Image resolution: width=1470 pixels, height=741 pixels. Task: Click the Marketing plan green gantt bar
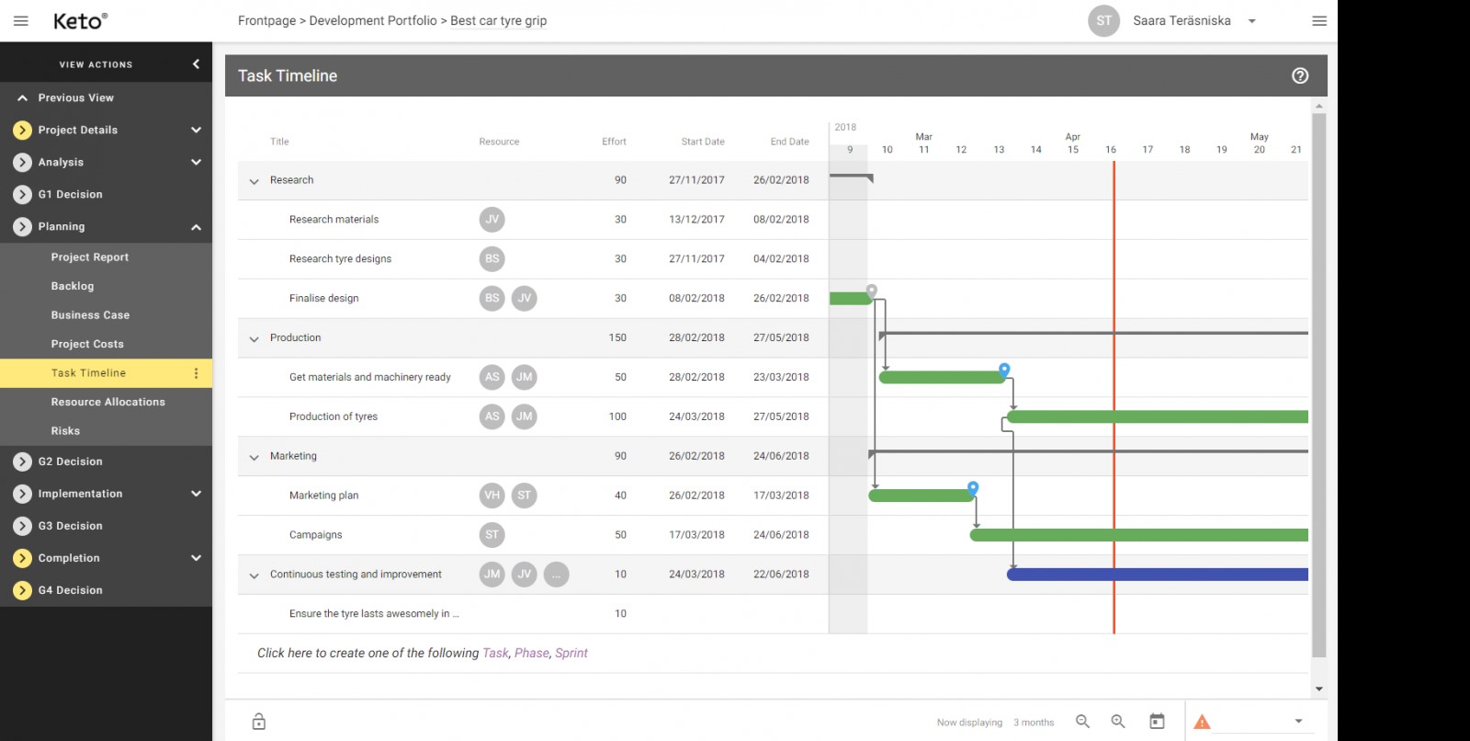(921, 496)
